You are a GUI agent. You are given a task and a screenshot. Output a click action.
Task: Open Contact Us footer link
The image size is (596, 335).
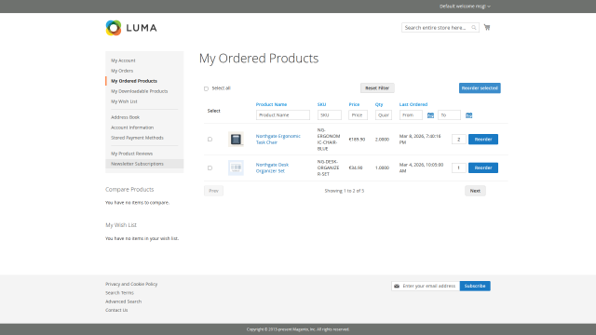pos(116,310)
